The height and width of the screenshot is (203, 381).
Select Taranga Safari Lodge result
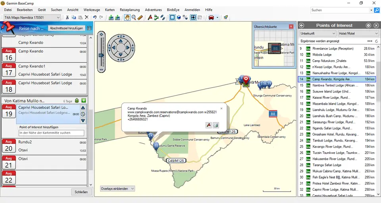[x=337, y=165]
